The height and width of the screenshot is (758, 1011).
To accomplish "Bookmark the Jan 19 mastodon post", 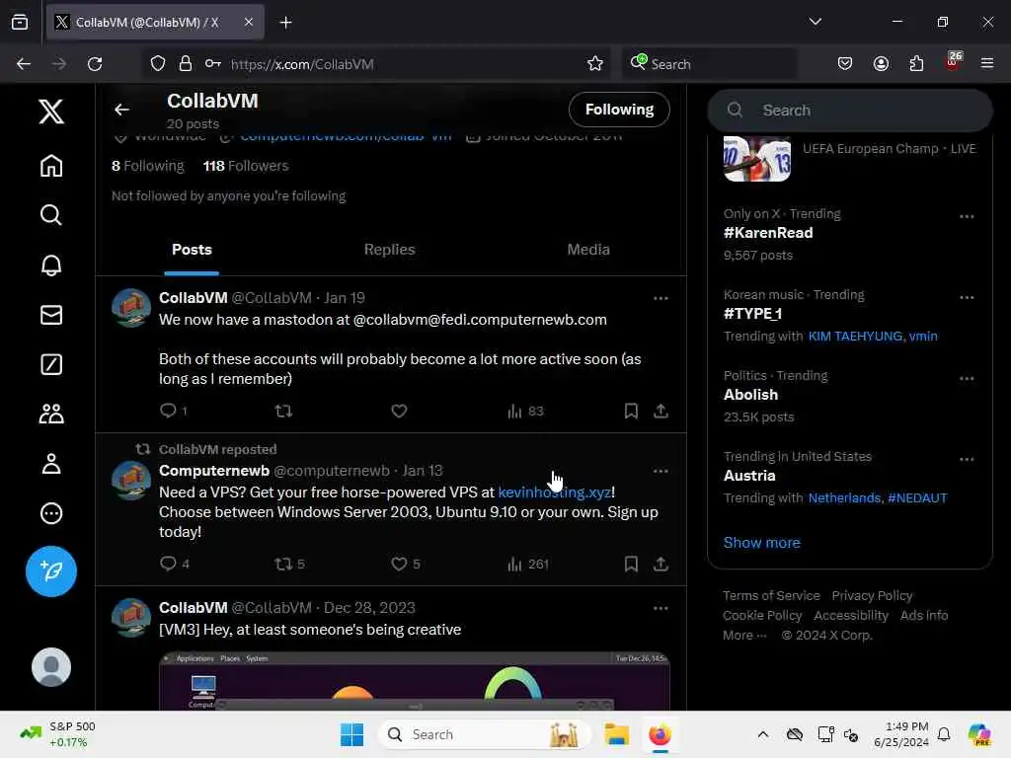I will (631, 411).
